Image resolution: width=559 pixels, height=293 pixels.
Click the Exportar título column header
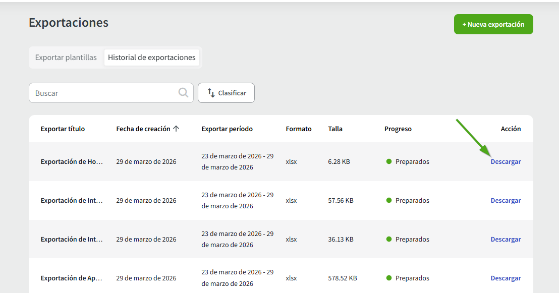click(x=63, y=129)
